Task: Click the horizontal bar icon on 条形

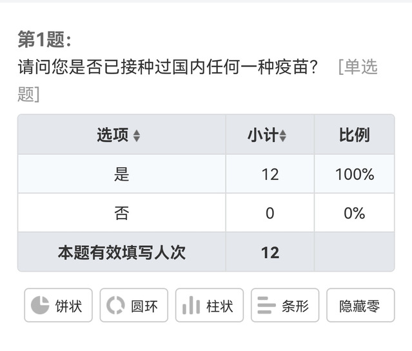Action: click(266, 305)
